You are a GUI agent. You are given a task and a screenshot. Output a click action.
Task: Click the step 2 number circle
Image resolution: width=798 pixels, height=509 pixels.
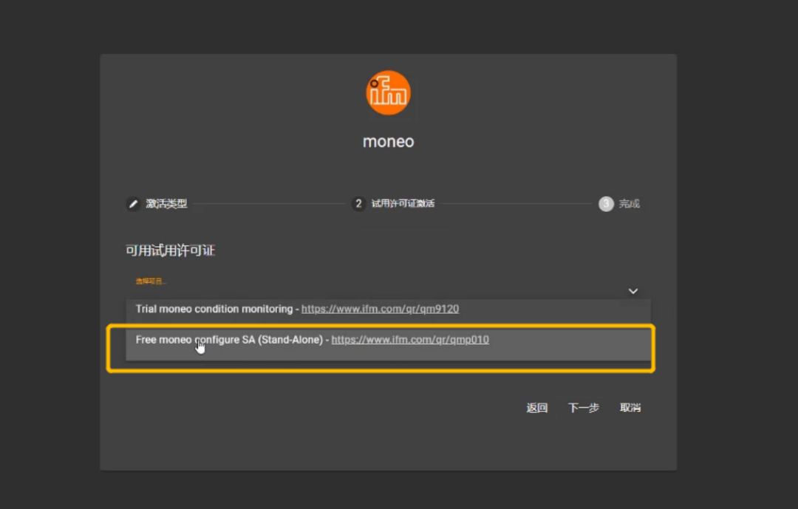(359, 204)
